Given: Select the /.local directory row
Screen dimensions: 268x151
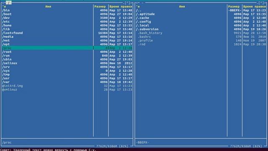Looking at the screenshot, I should (x=201, y=25).
